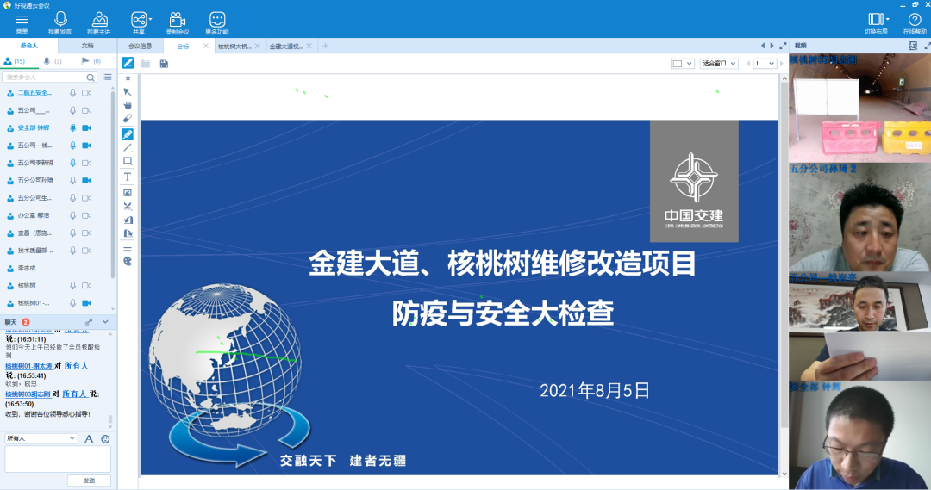Open 在线帮助 online help icon
The width and height of the screenshot is (931, 490).
(x=915, y=19)
